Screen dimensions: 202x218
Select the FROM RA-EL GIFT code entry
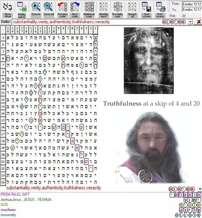[x=15, y=194]
